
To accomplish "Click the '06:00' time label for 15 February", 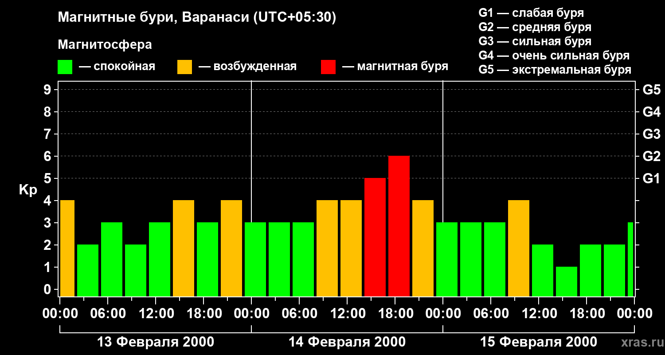I will (x=491, y=314).
